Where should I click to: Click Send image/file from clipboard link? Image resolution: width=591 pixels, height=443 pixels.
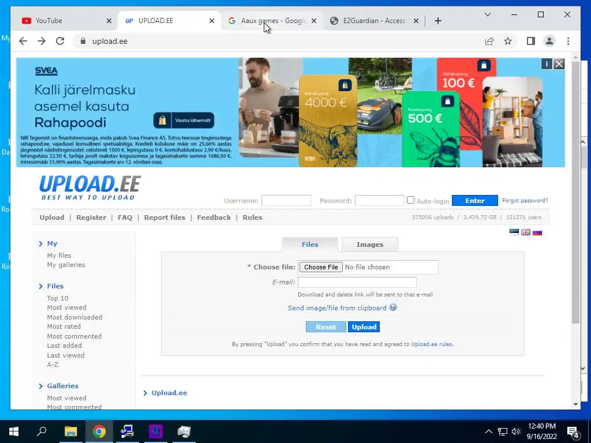(337, 308)
